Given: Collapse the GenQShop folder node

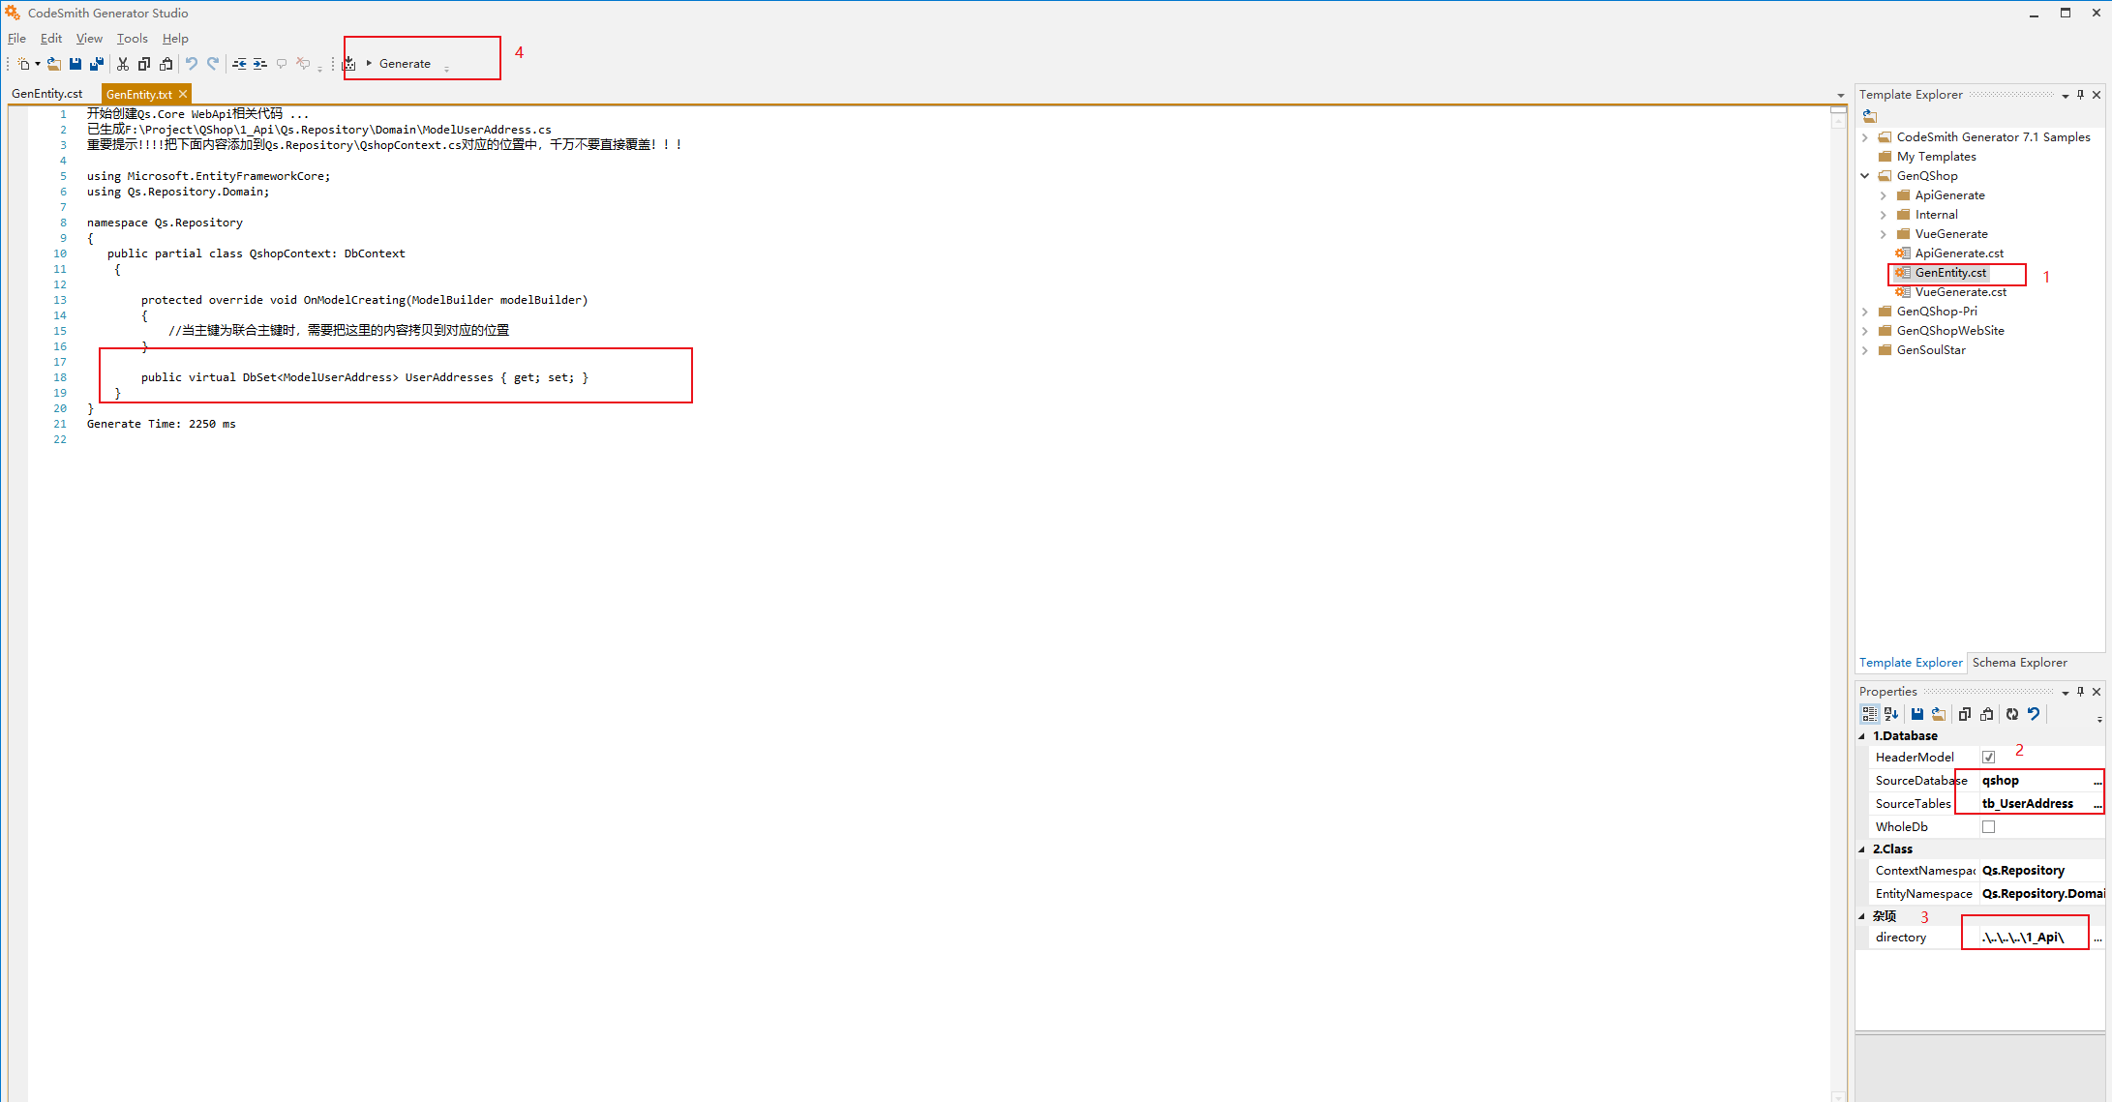Looking at the screenshot, I should coord(1865,176).
